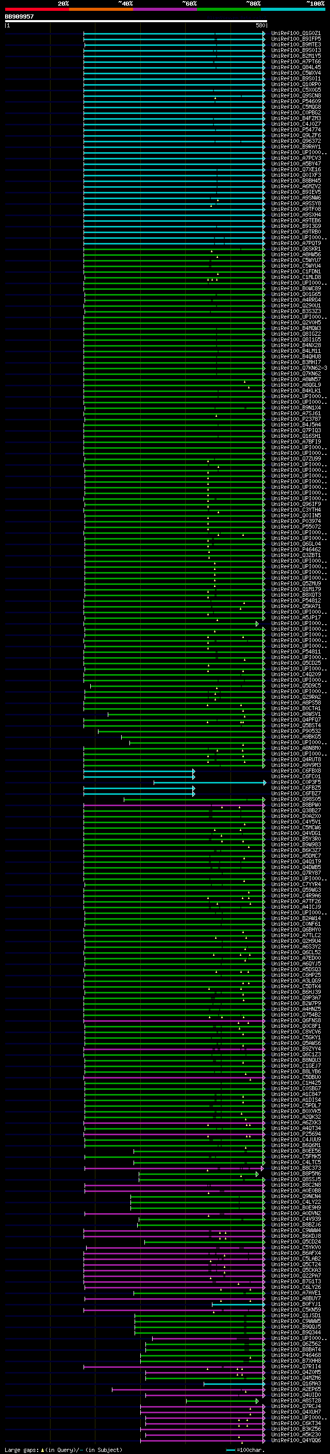
Task: Click the short green alignment bar for UniRef100_A8ST28
Action: [x=222, y=1400]
